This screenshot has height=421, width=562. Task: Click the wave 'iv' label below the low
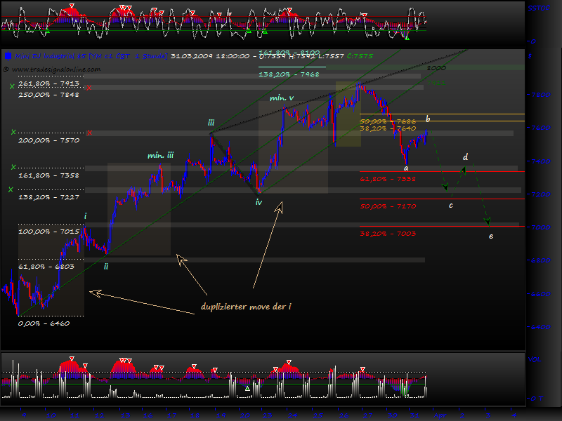(x=259, y=202)
